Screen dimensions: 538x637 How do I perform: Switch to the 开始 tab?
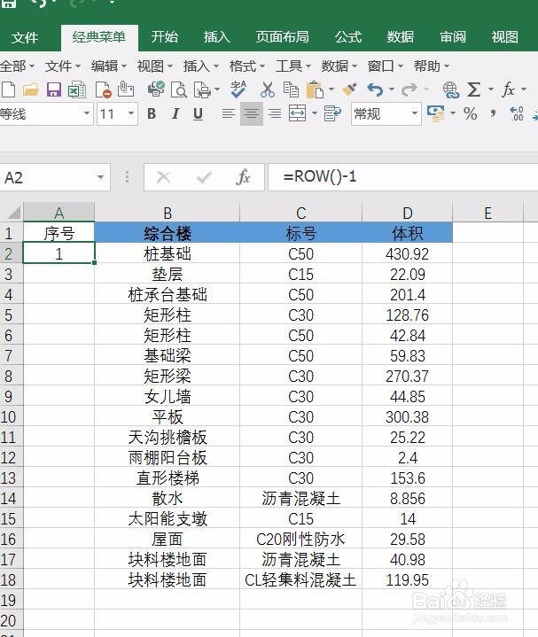pyautogui.click(x=164, y=37)
